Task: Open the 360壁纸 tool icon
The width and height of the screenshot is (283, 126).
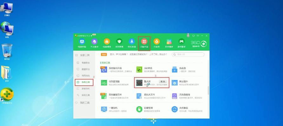Action: coord(139,70)
